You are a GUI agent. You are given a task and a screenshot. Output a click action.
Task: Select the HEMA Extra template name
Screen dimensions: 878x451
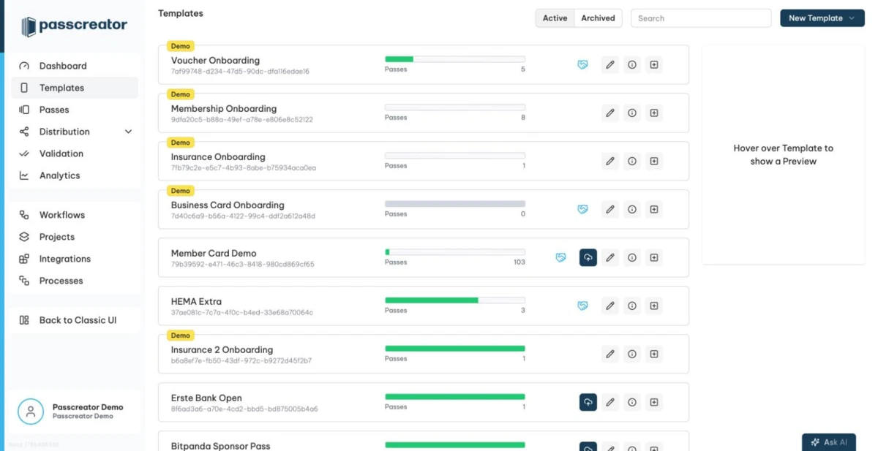tap(196, 302)
